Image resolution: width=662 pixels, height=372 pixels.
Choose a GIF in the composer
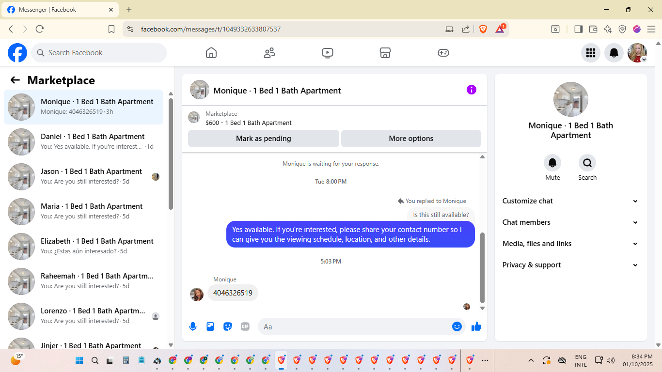[245, 326]
